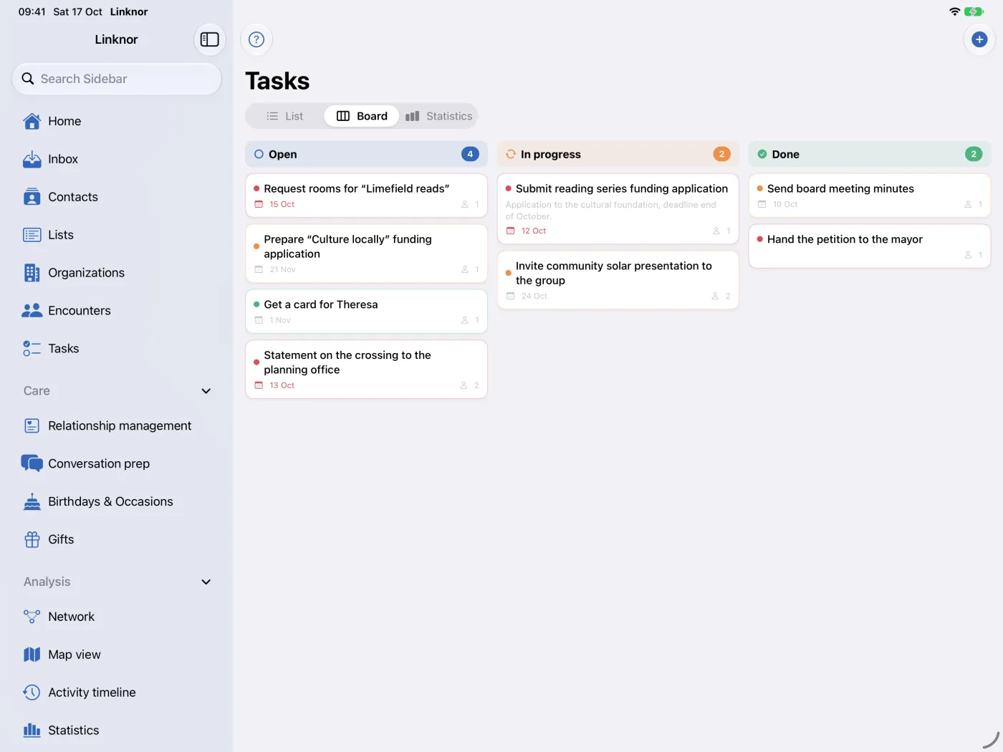Open the help question mark icon
Image resolution: width=1003 pixels, height=752 pixels.
(x=256, y=39)
